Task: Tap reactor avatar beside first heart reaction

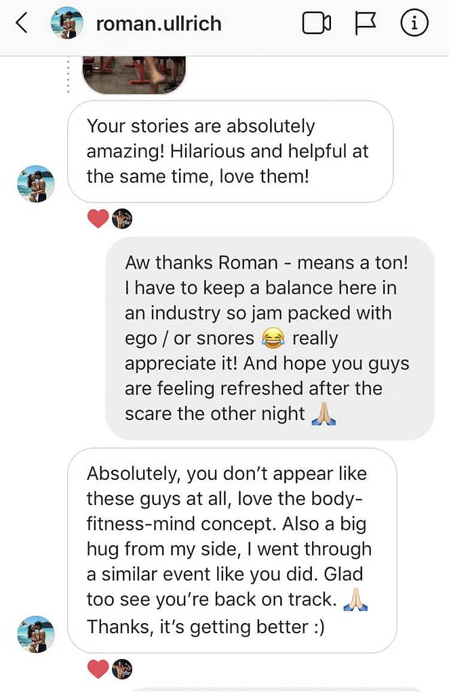Action: point(122,219)
